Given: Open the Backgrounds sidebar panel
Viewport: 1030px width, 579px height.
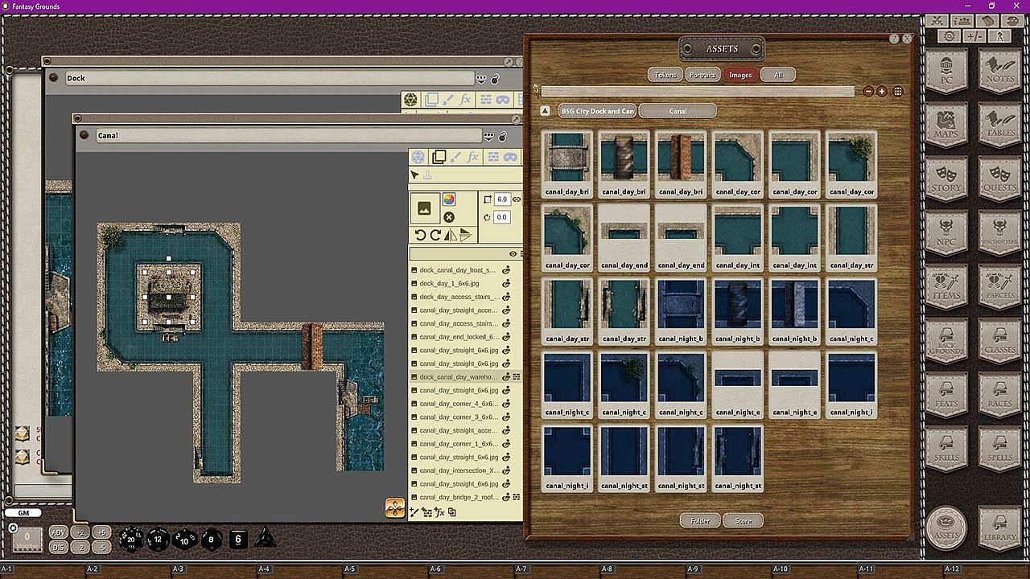Looking at the screenshot, I should [946, 339].
